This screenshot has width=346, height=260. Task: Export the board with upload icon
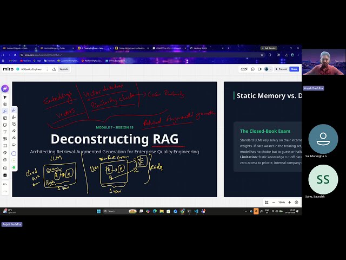[x=54, y=69]
